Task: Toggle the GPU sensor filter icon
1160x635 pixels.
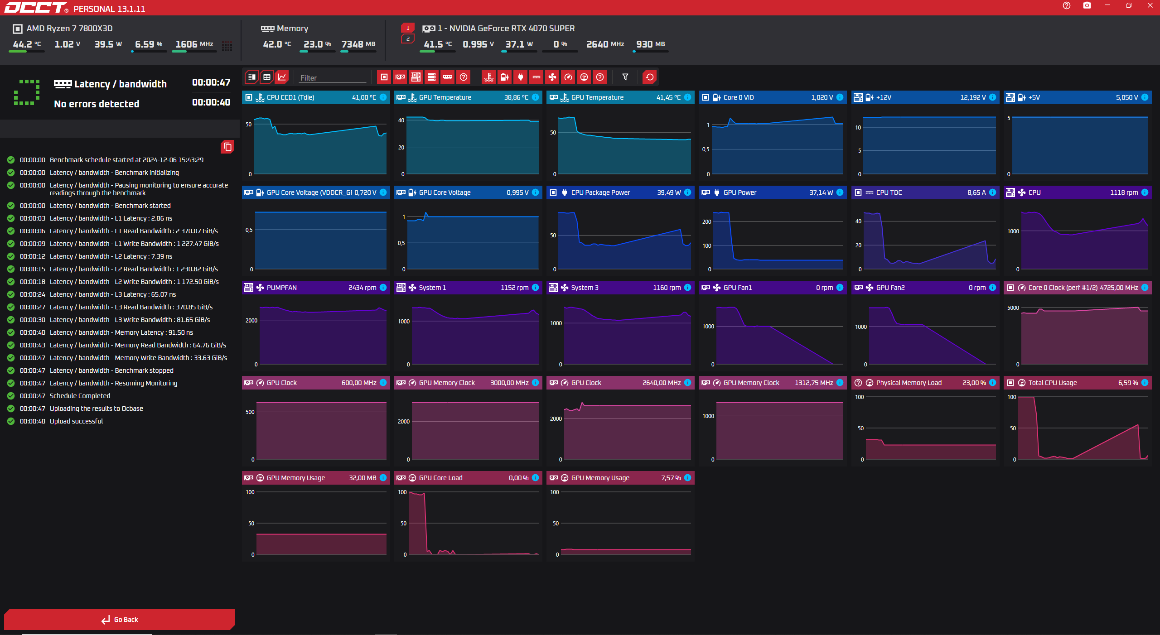Action: pyautogui.click(x=400, y=77)
